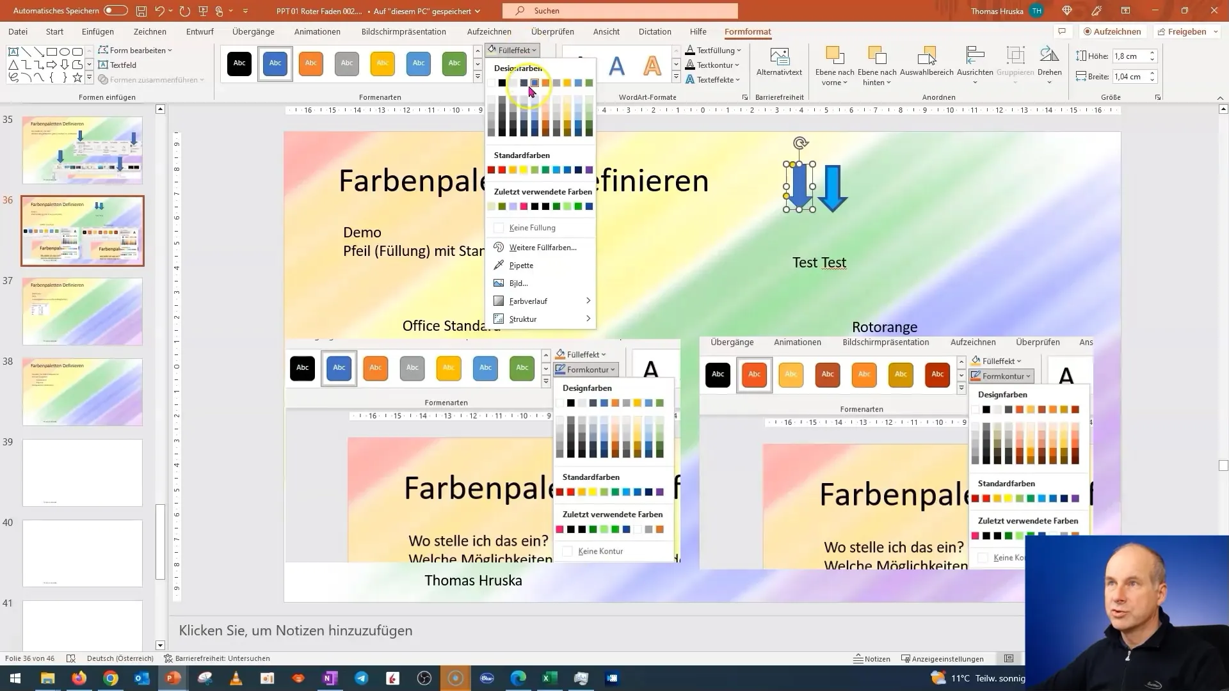The height and width of the screenshot is (691, 1229).
Task: Open Ebene nach hinten dropdown
Action: point(877,65)
